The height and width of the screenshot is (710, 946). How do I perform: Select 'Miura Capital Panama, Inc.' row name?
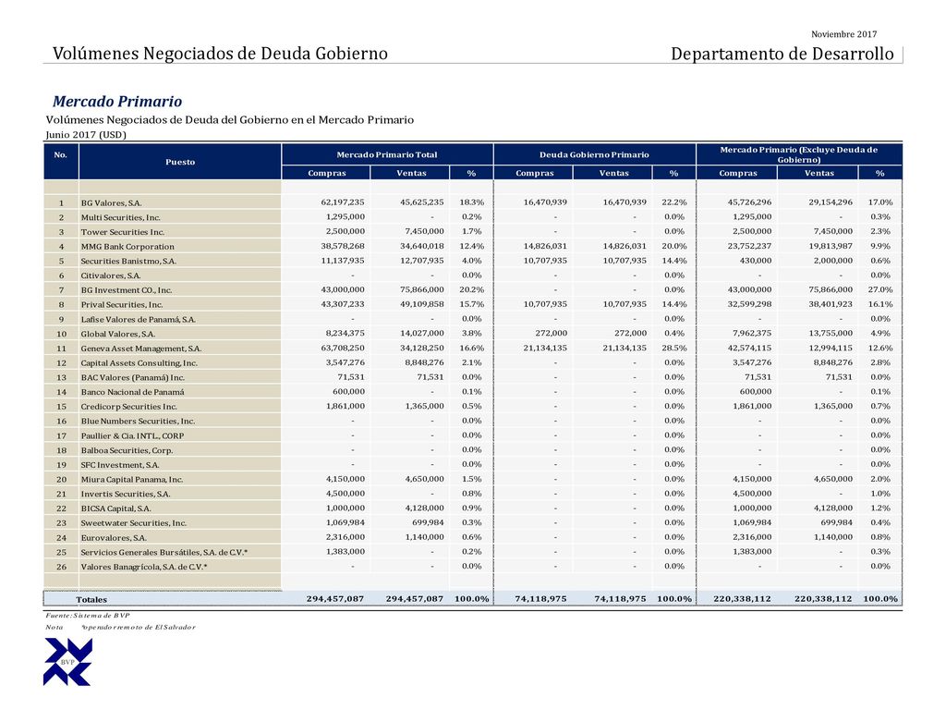click(x=132, y=480)
